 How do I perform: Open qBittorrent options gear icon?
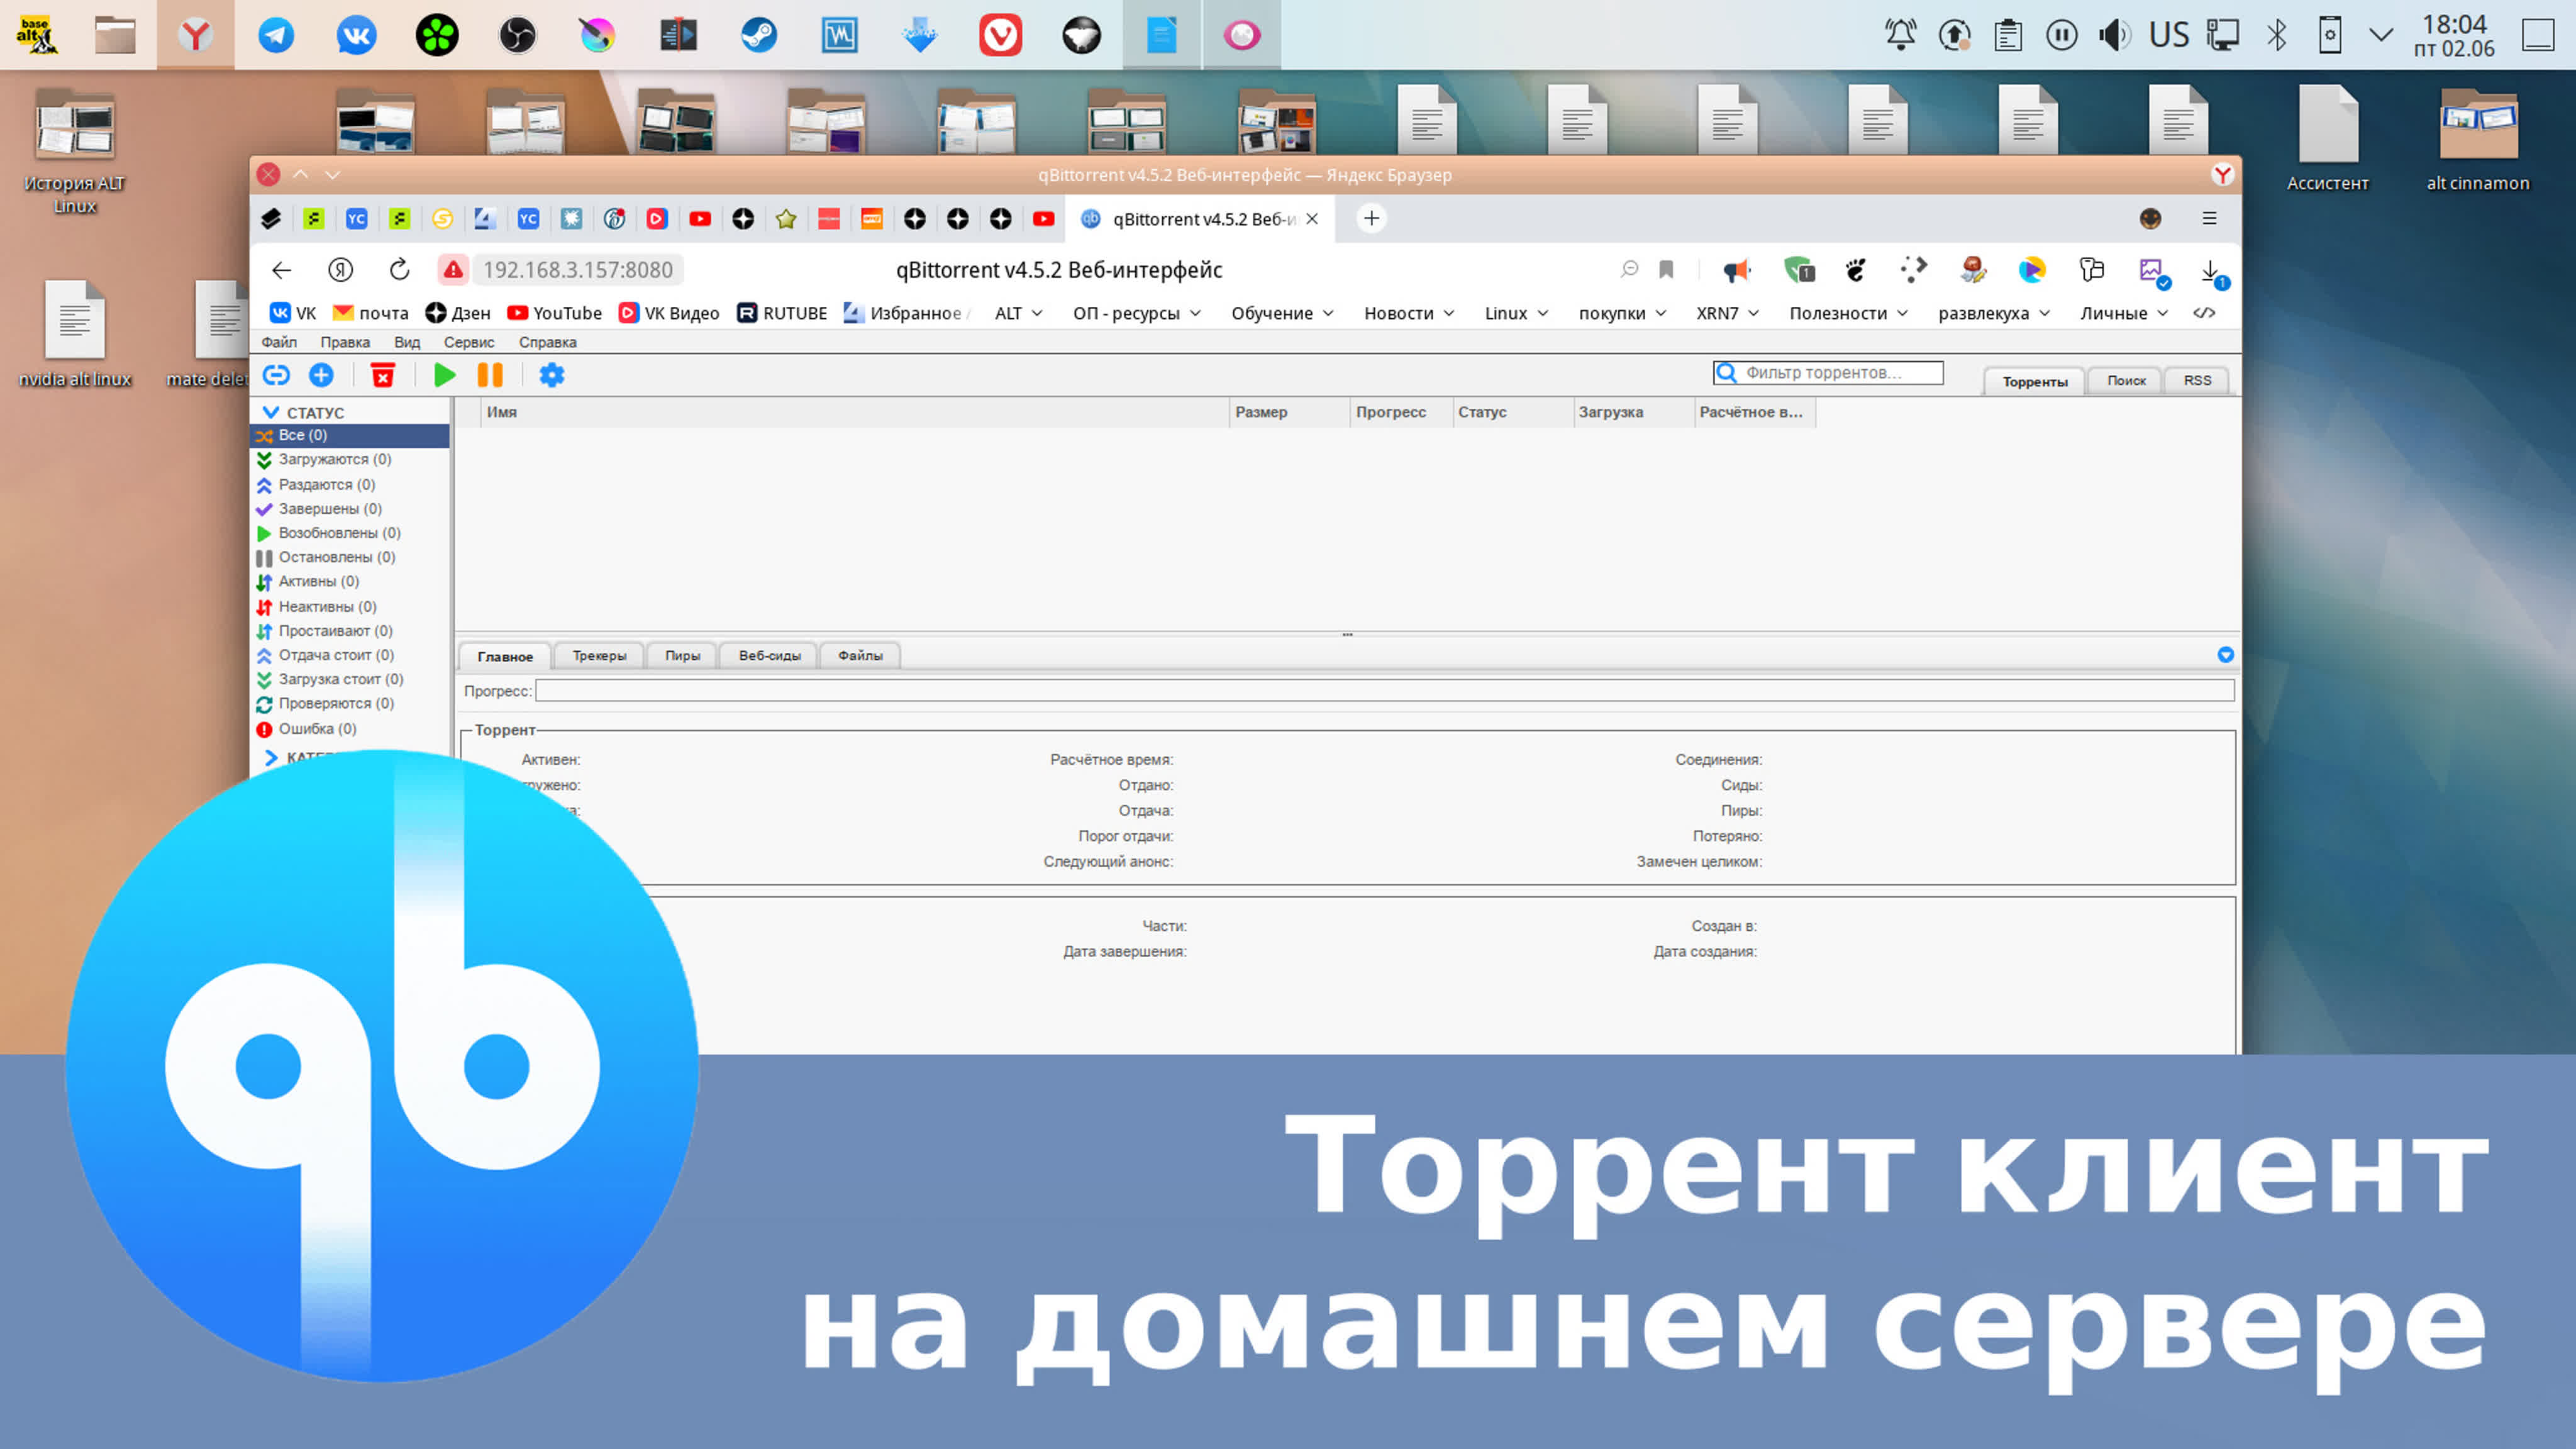pyautogui.click(x=552, y=375)
